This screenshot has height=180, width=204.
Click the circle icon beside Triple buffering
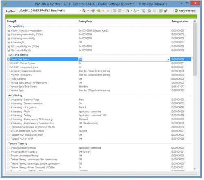pyautogui.click(x=9, y=79)
